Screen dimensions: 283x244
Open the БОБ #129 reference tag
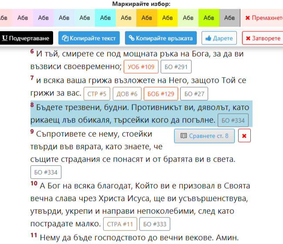pos(161,94)
